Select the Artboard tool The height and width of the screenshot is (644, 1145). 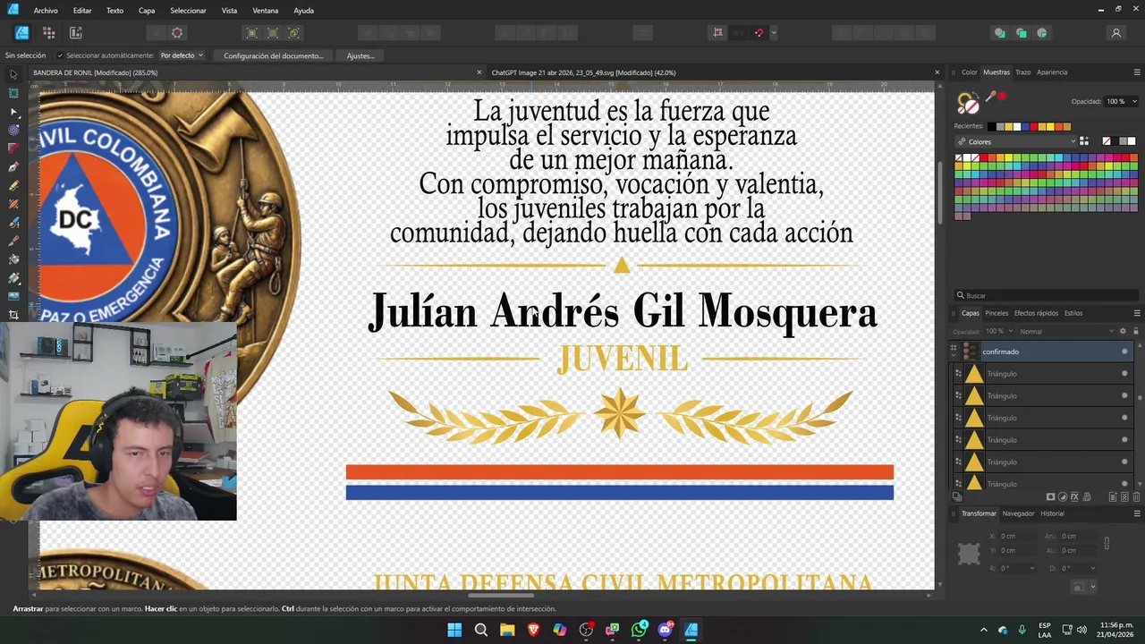point(13,93)
